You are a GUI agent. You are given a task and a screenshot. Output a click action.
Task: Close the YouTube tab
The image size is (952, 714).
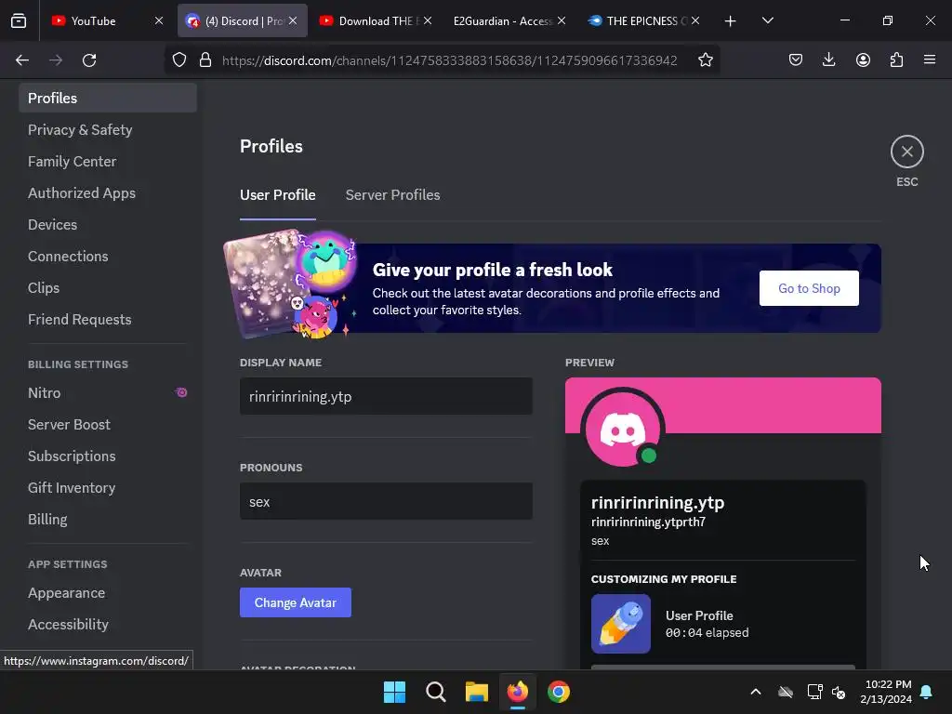click(159, 20)
